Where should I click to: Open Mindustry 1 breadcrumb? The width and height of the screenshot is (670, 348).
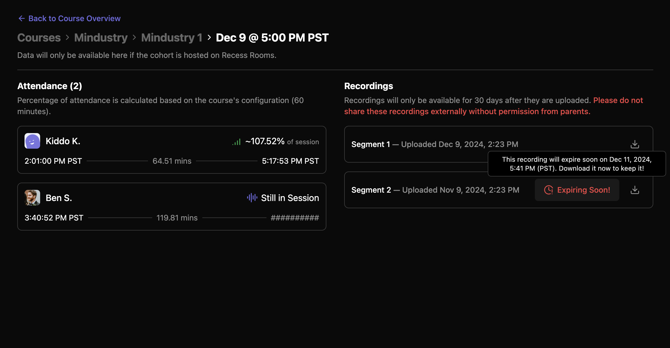point(172,38)
